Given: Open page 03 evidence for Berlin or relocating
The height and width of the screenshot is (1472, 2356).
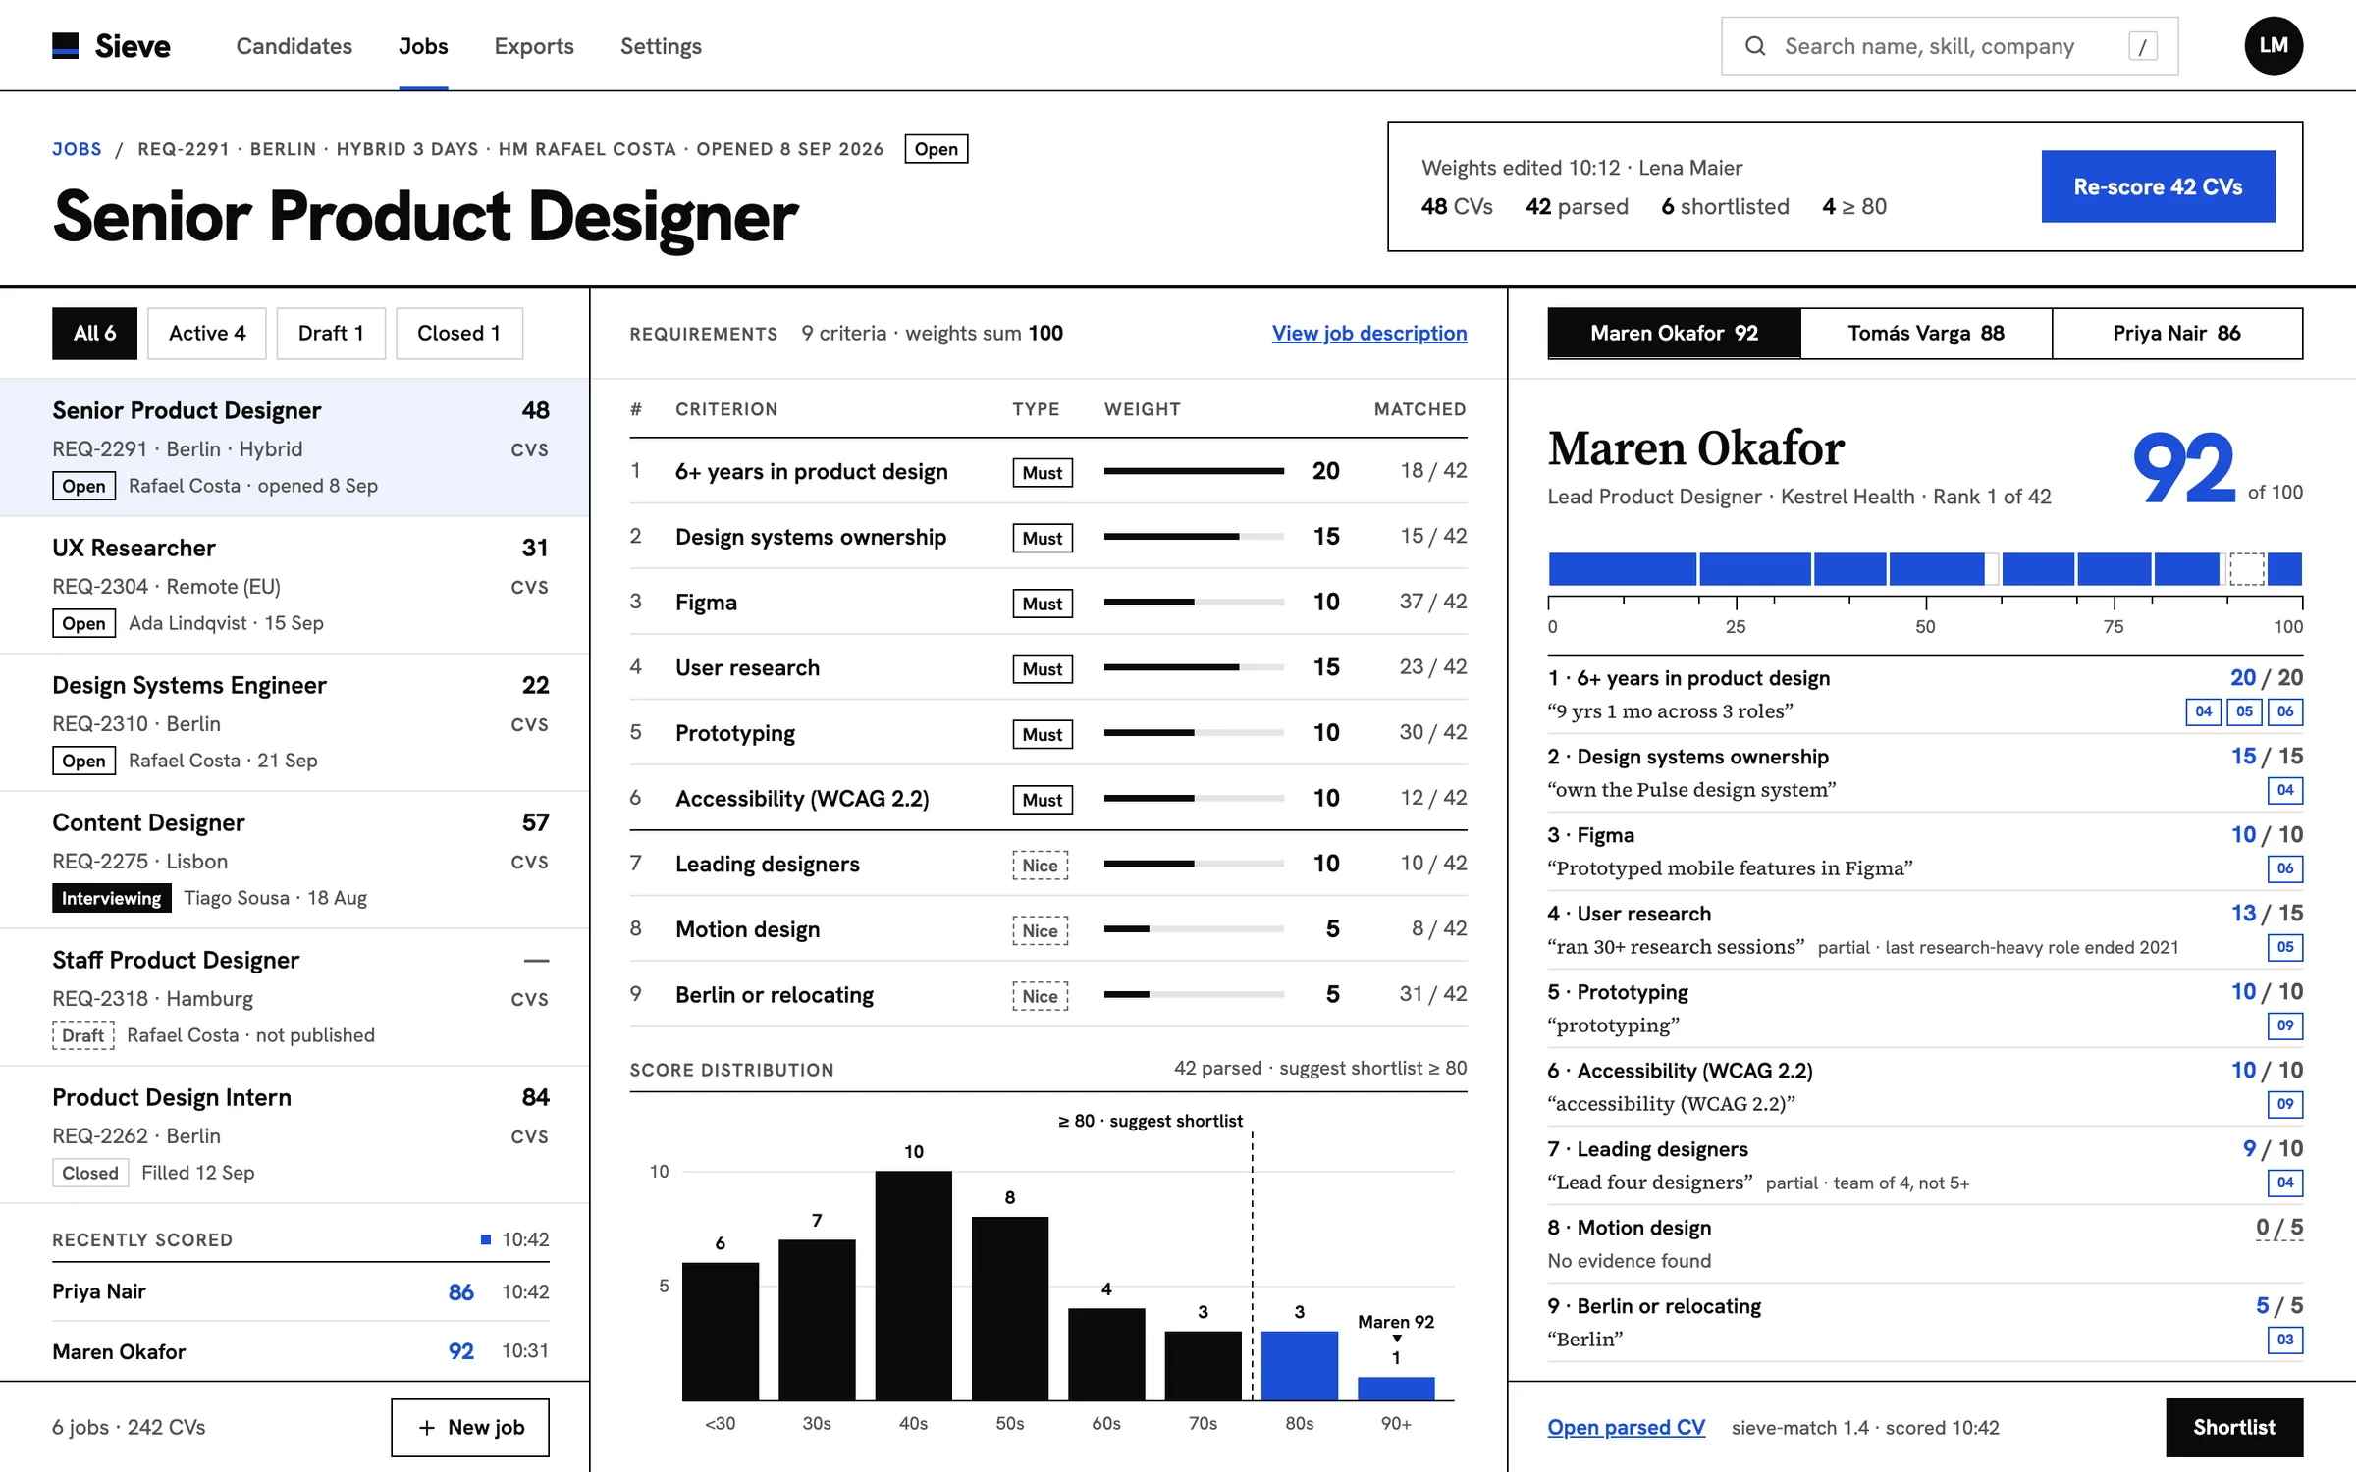Looking at the screenshot, I should click(2285, 1340).
